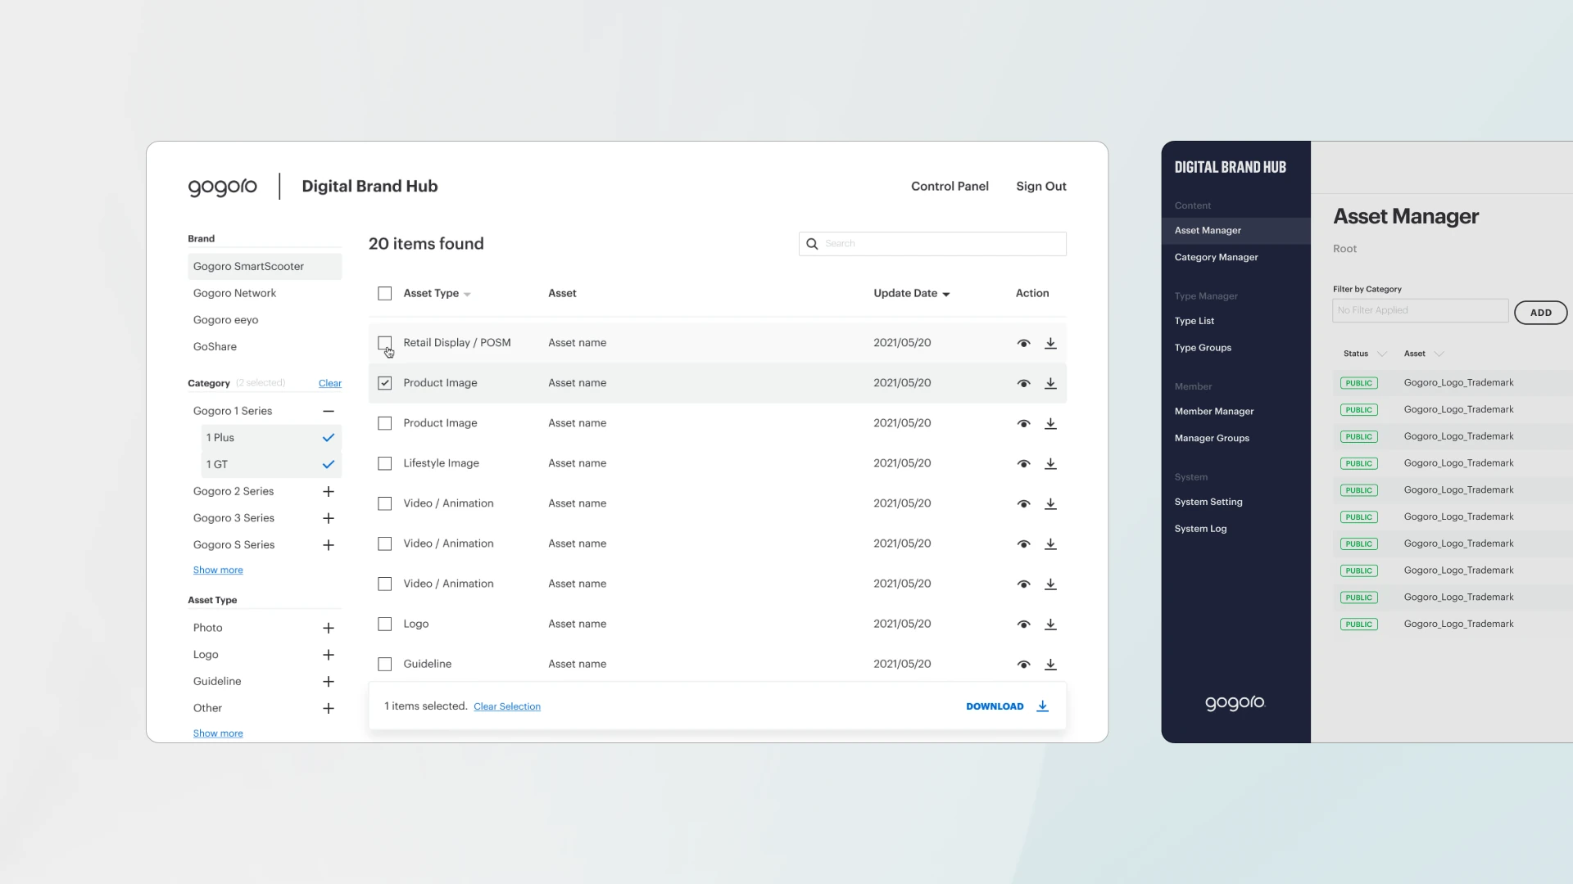
Task: Click the 1 Plus checkmark icon
Action: 329,438
